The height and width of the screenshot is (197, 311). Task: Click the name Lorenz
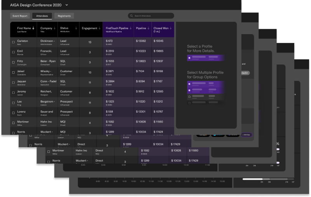click(21, 112)
